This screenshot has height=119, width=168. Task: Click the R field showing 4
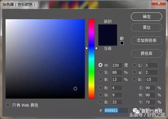[117, 88]
